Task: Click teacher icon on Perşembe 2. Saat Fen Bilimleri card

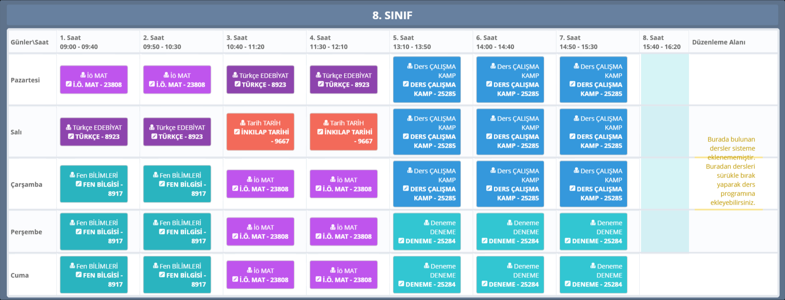Action: tap(156, 223)
